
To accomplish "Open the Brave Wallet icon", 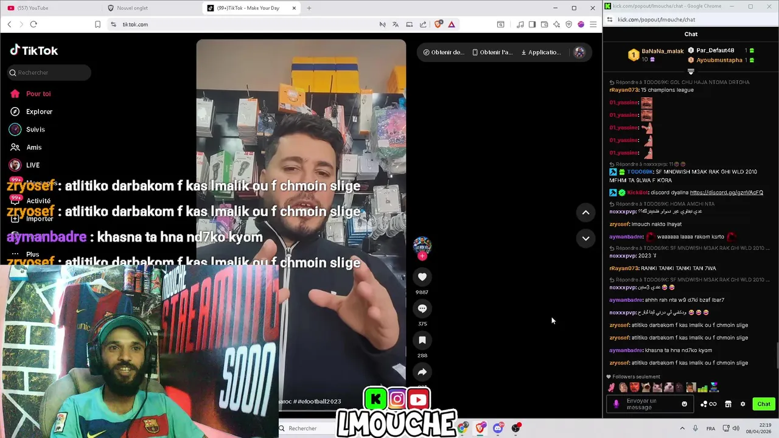I will 545,24.
